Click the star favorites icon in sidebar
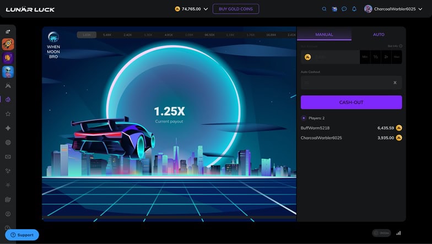Image resolution: width=432 pixels, height=244 pixels. pyautogui.click(x=8, y=114)
